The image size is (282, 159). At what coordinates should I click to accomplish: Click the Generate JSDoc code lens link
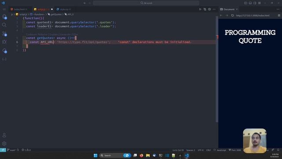tap(69, 34)
